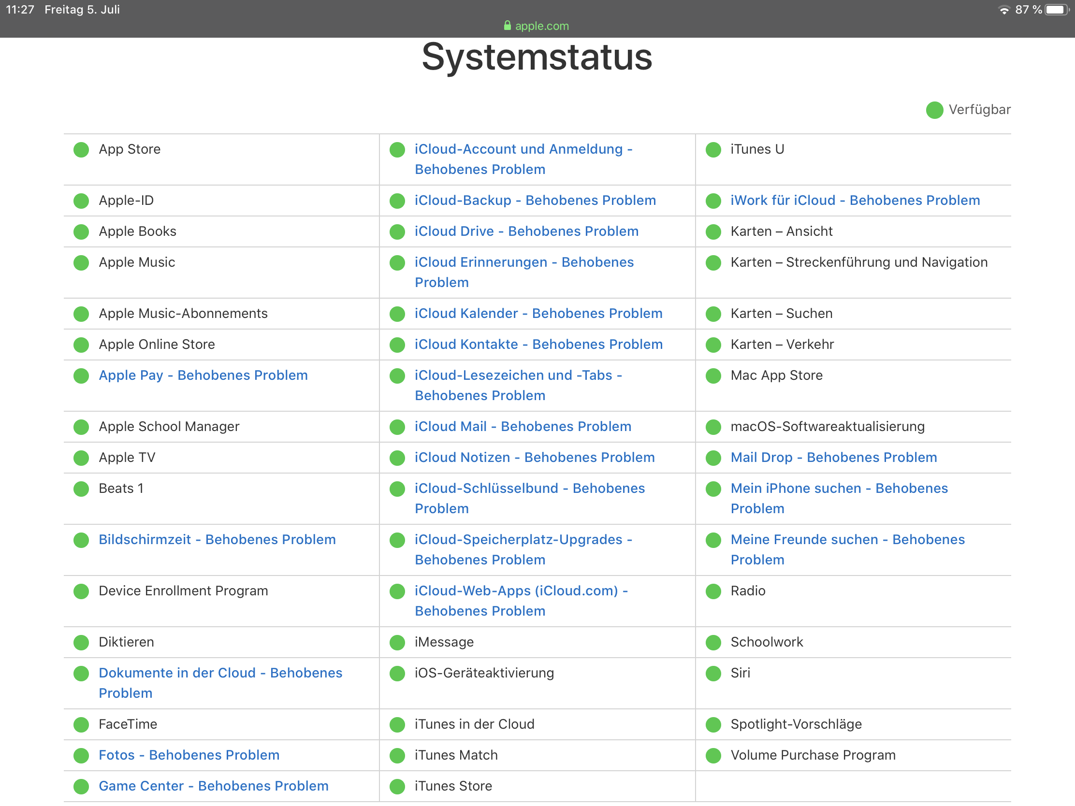Image resolution: width=1075 pixels, height=806 pixels.
Task: Open Mein iPhone suchen issue link
Action: click(839, 489)
